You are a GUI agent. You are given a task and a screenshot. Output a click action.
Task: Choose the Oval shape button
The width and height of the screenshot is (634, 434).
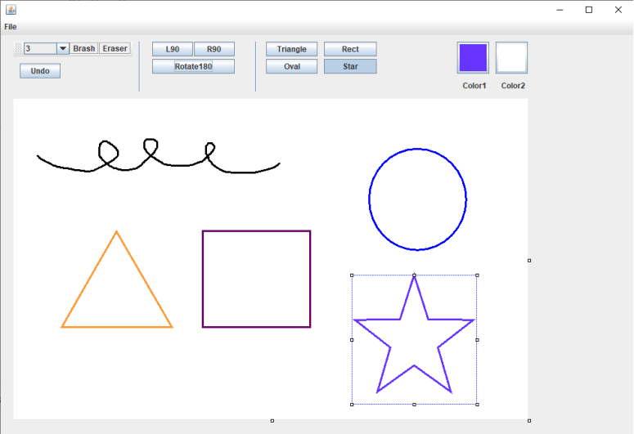[291, 66]
